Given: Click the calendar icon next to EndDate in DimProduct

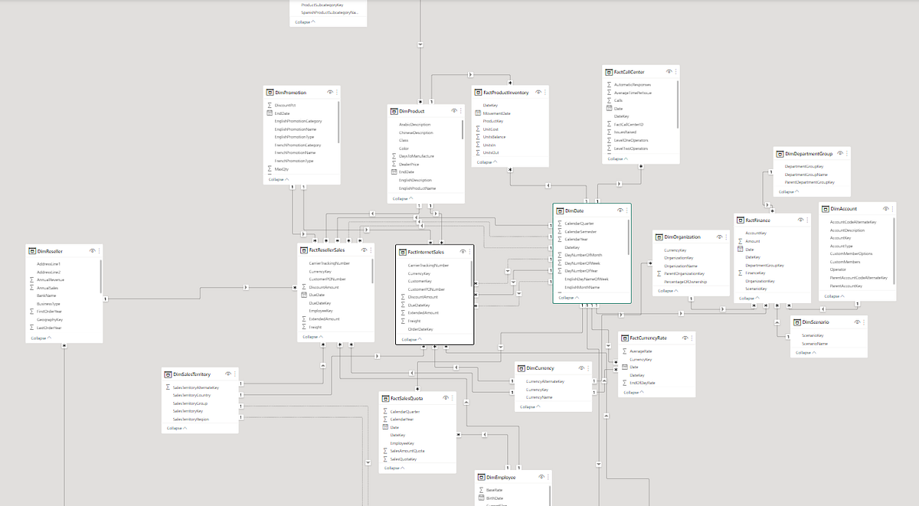Looking at the screenshot, I should click(393, 172).
